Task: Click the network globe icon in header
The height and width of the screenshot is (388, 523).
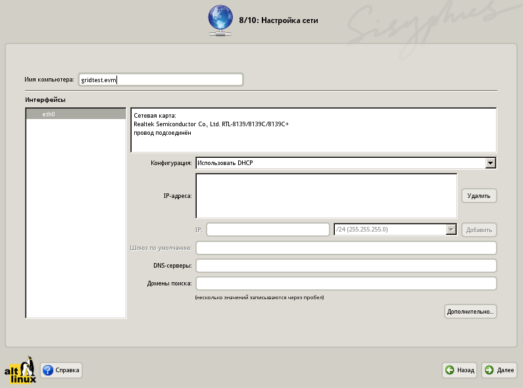Action: [x=220, y=20]
